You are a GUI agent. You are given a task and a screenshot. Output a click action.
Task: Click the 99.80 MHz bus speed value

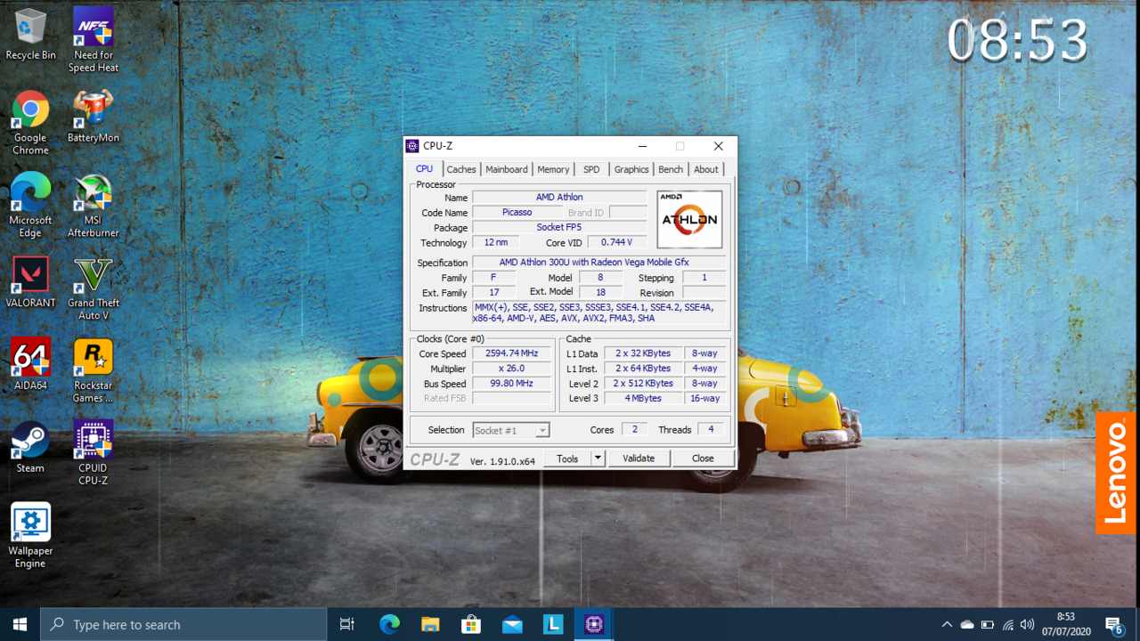(511, 384)
